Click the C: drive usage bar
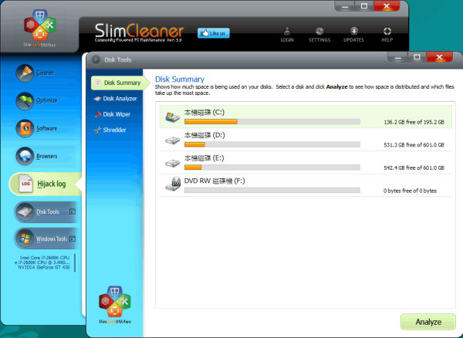This screenshot has width=463, height=338. pyautogui.click(x=272, y=122)
